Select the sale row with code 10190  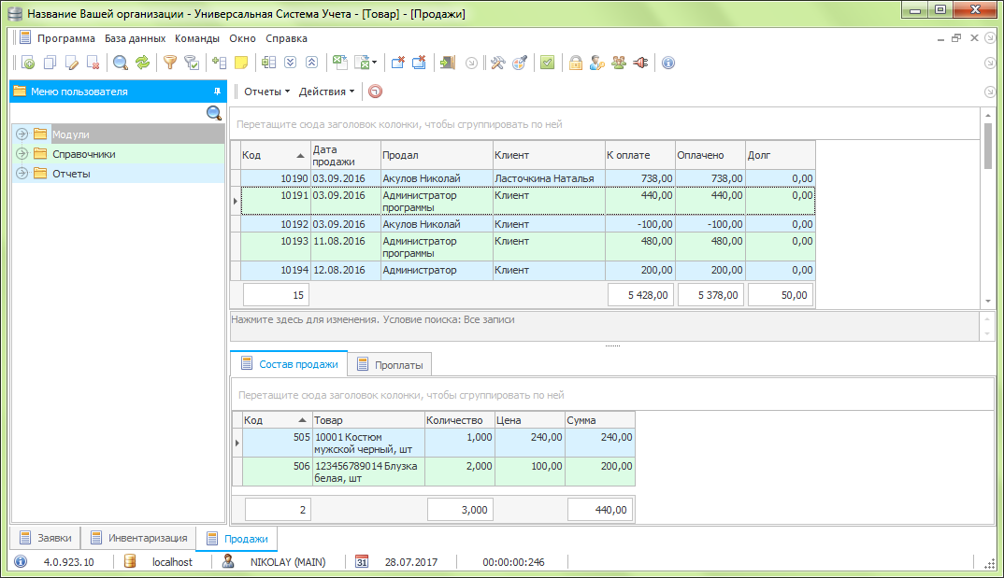[523, 178]
